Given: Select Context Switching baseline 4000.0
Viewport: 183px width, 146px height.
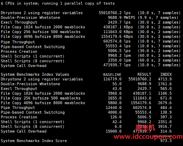Looking at the screenshot, I should pos(115,112).
